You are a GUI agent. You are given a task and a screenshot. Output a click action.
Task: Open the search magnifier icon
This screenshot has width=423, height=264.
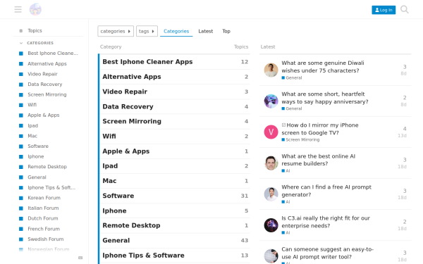(x=405, y=10)
